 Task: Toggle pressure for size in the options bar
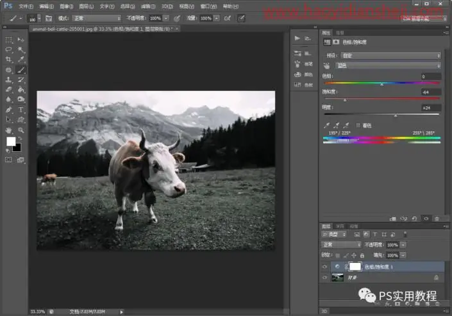tap(241, 18)
